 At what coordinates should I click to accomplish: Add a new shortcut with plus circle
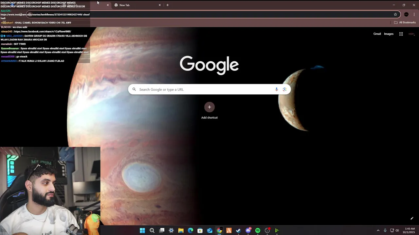point(209,107)
